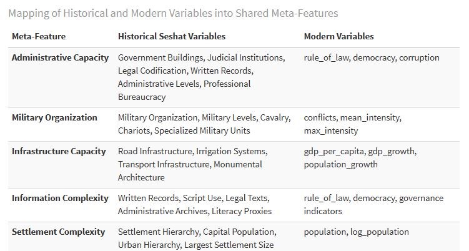Select the Settlement Hierarchy, Capital Population cell
469x251 pixels.
click(197, 239)
